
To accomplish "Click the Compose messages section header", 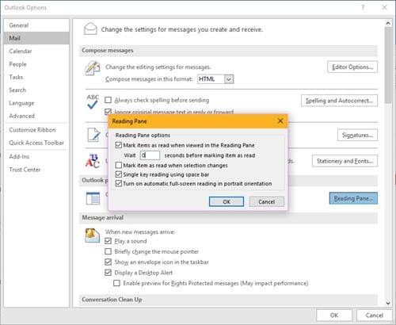I will point(228,50).
